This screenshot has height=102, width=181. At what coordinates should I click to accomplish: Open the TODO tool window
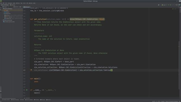click(22, 100)
